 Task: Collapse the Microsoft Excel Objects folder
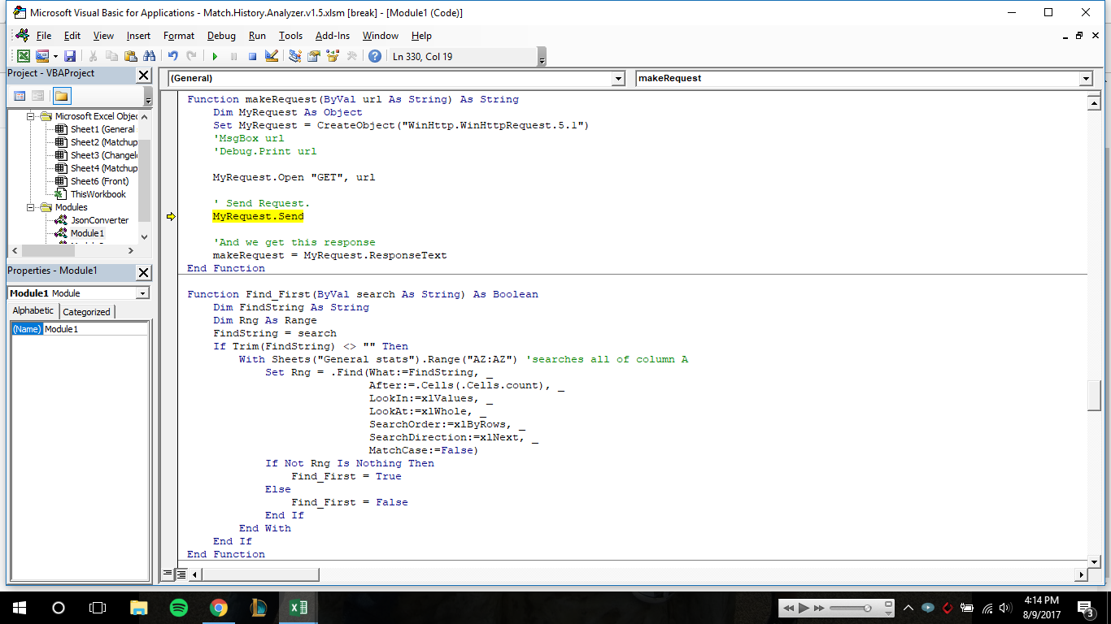pyautogui.click(x=32, y=116)
